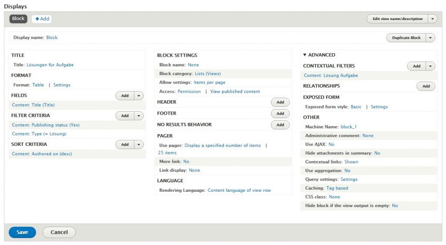This screenshot has width=446, height=245.
Task: Expand the Fields Add dropdown arrow
Action: click(139, 95)
